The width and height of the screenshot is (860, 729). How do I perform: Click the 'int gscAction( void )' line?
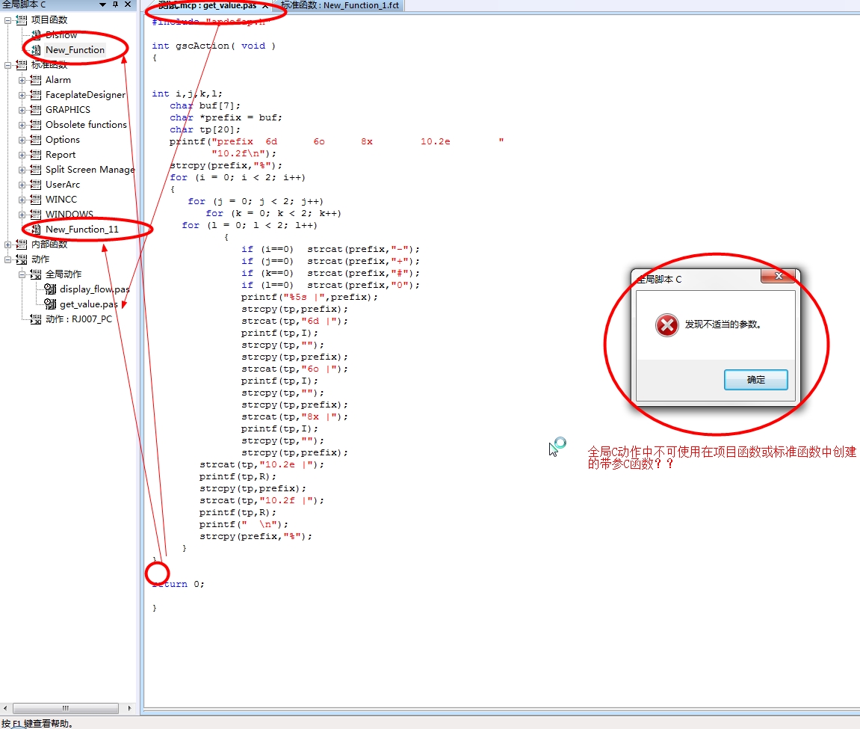click(x=214, y=46)
